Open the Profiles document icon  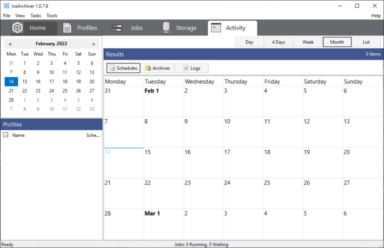coord(67,28)
